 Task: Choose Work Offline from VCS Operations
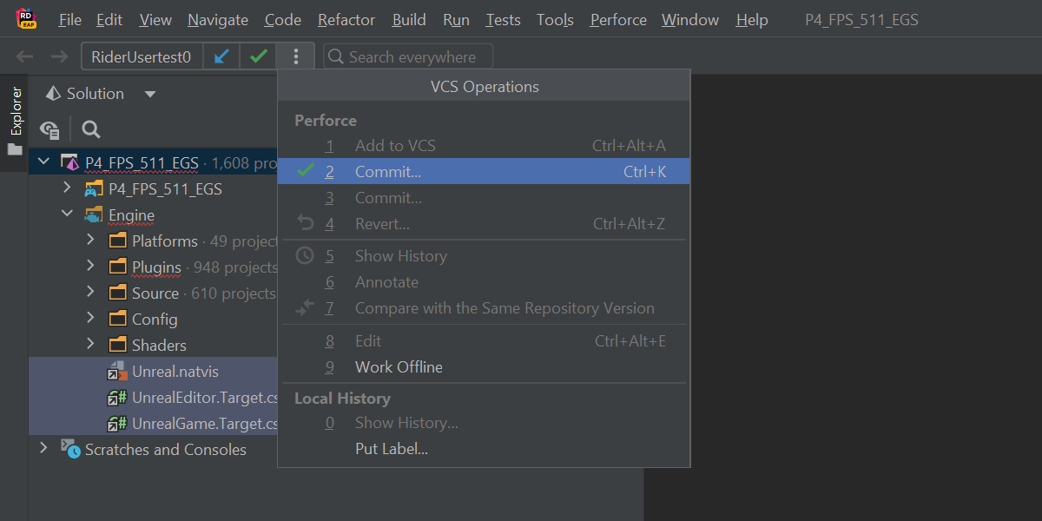[x=399, y=367]
